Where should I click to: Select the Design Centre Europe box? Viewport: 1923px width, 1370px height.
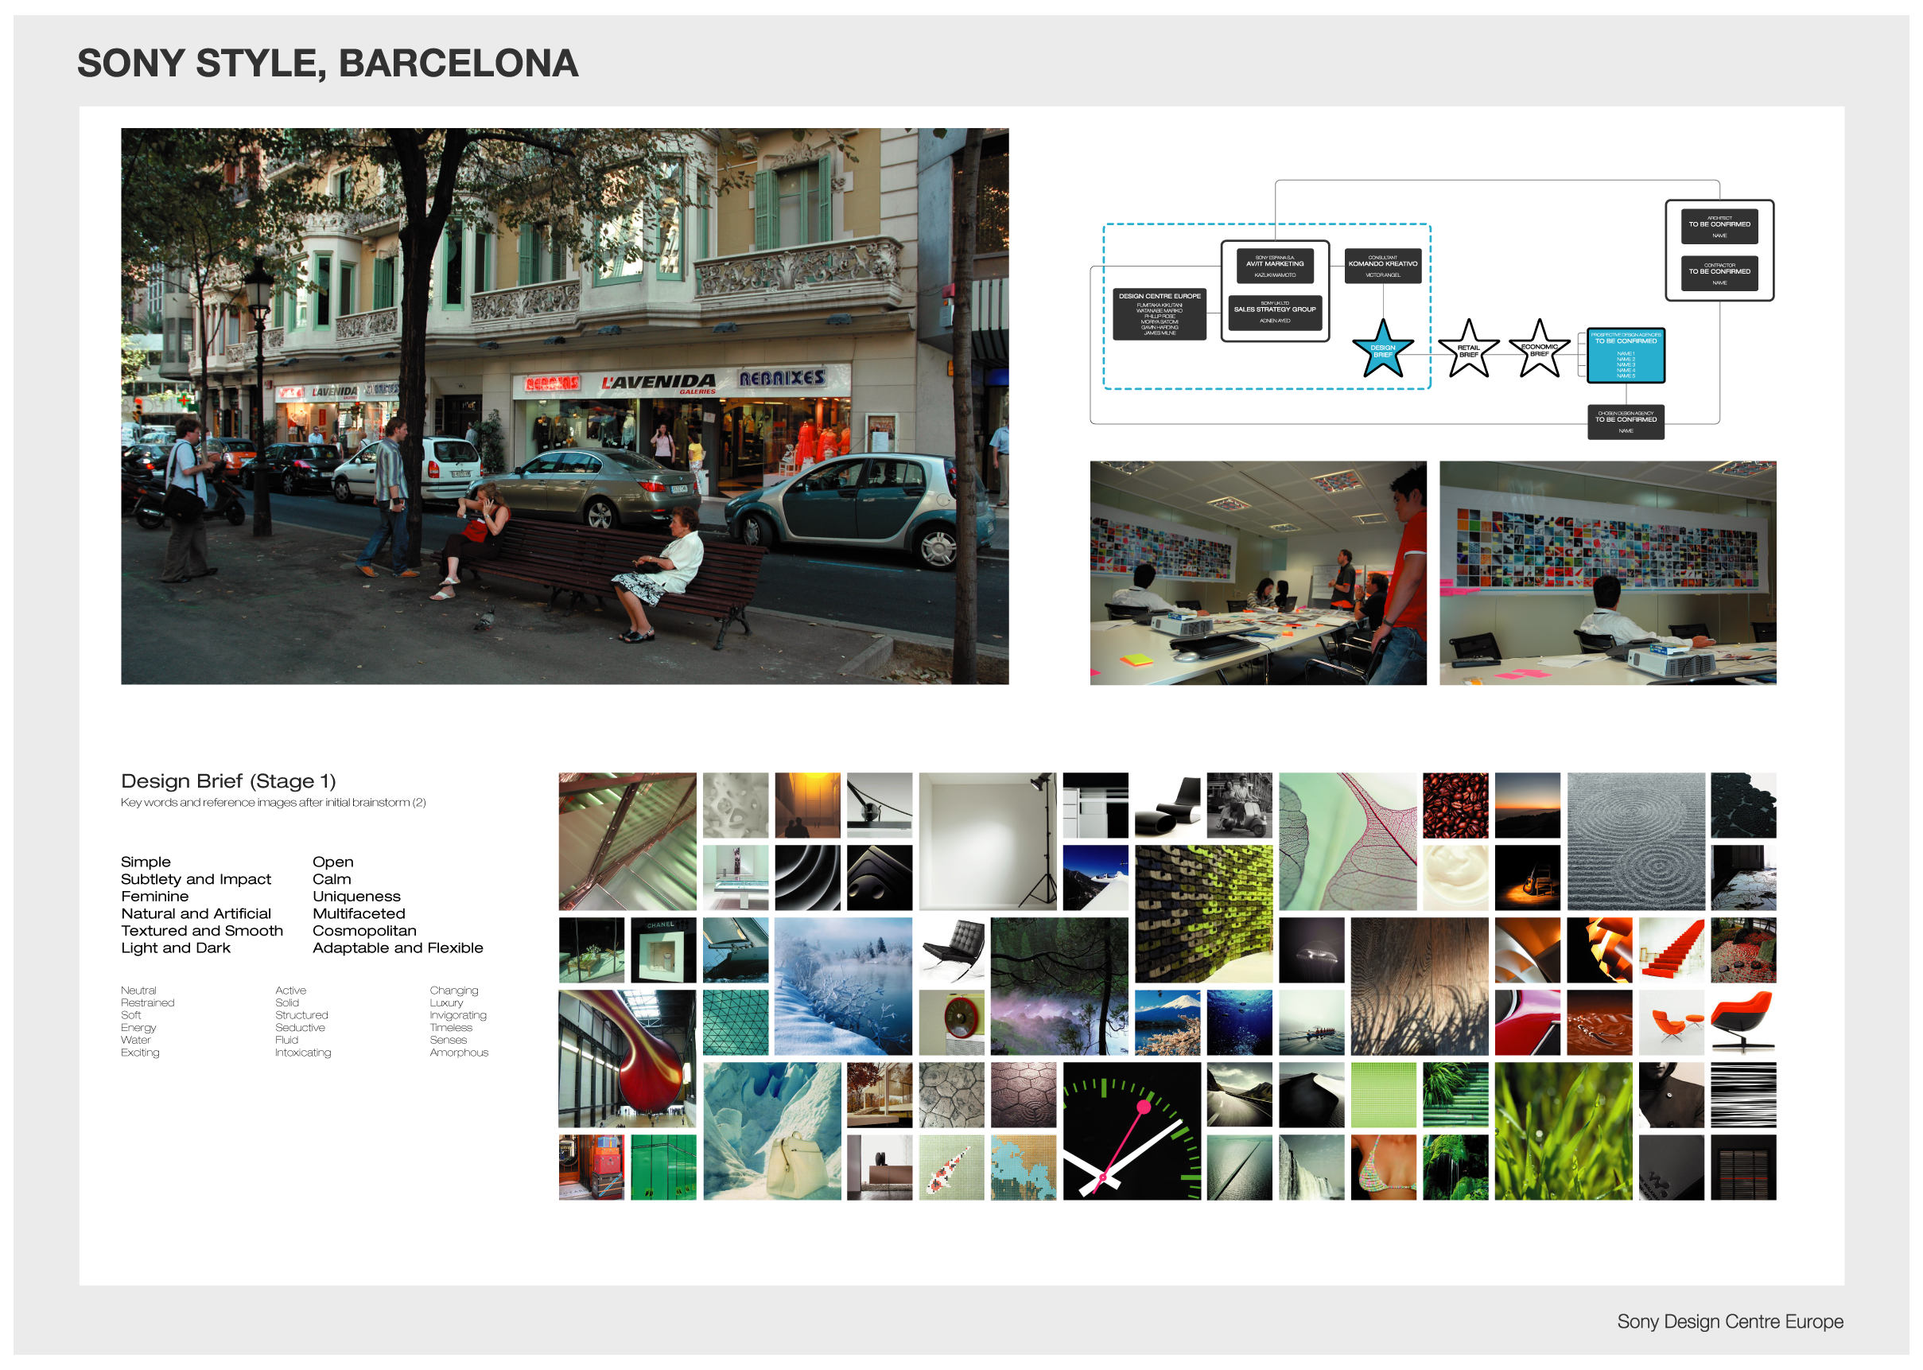point(1160,313)
